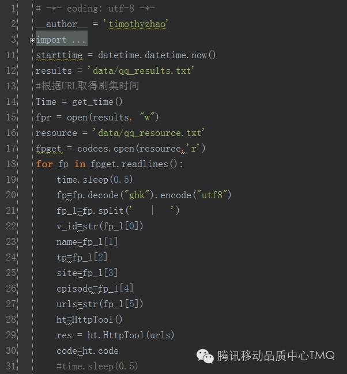Click ht=HttpTool() statement

pos(89,320)
